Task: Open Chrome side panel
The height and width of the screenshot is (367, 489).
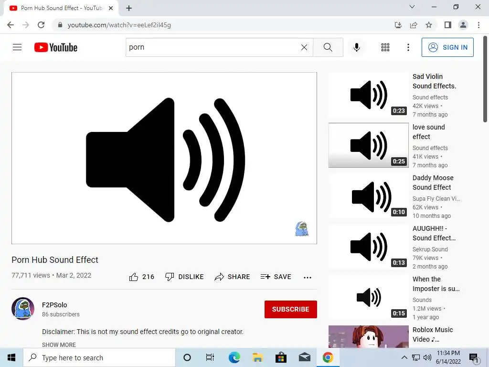Action: tap(448, 25)
